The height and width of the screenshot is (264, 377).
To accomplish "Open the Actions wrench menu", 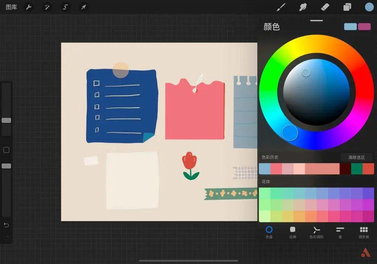I will (29, 7).
